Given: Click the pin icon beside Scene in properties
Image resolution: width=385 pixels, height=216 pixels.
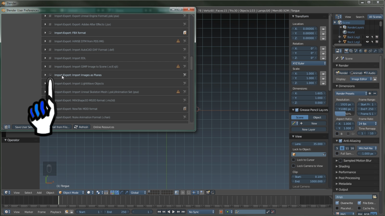Looking at the screenshot, I should (337, 58).
